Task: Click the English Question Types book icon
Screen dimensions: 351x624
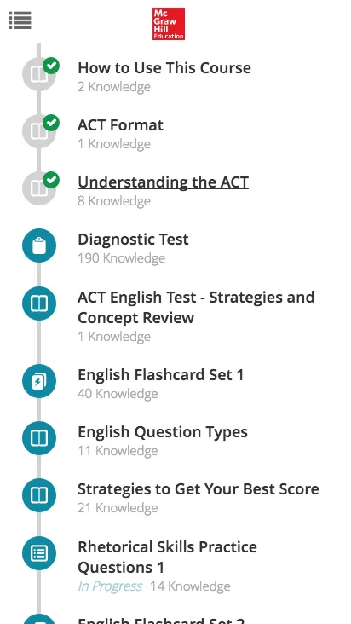Action: (x=39, y=438)
